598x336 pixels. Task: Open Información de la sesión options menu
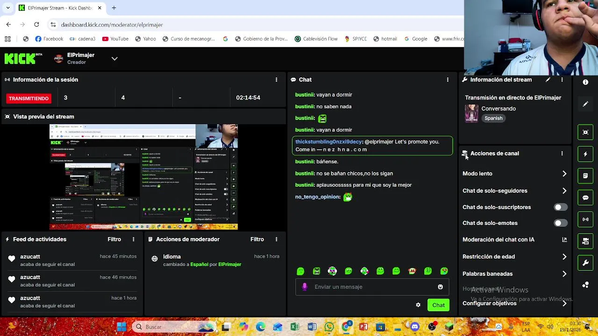[x=276, y=80]
